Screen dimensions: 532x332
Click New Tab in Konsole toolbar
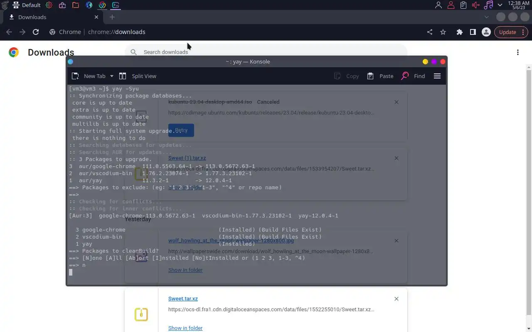pos(90,76)
